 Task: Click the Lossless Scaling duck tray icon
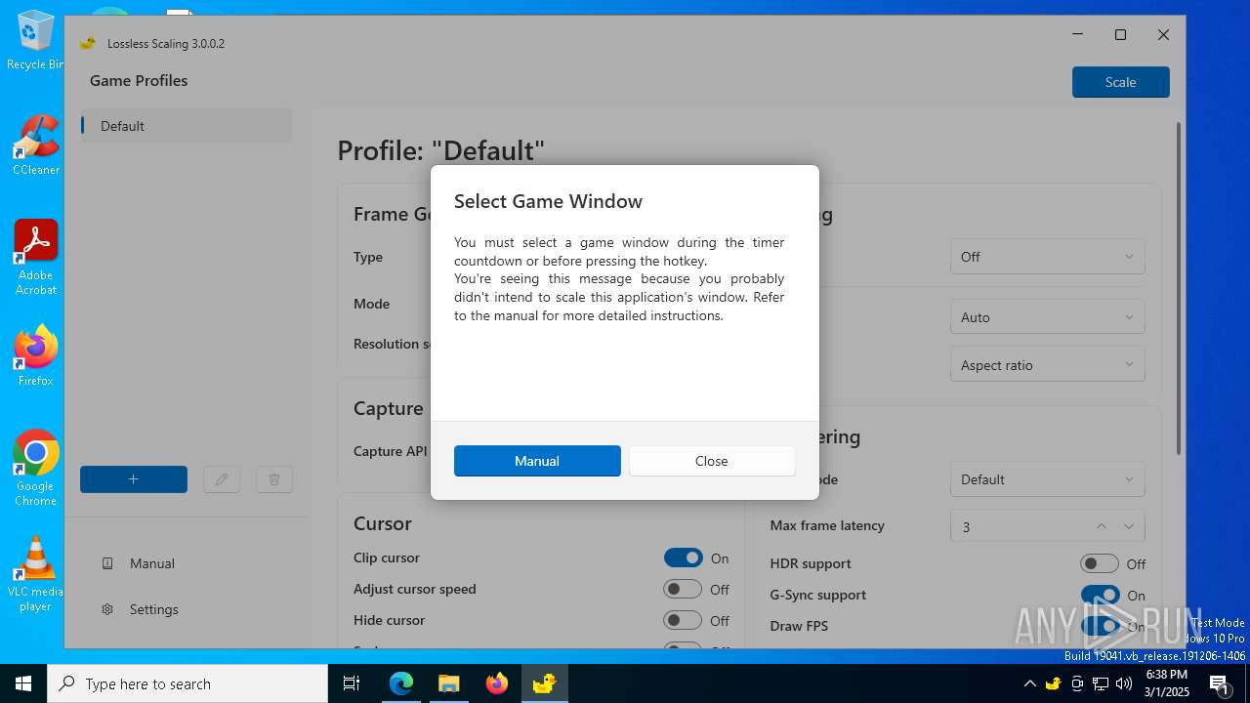1053,683
